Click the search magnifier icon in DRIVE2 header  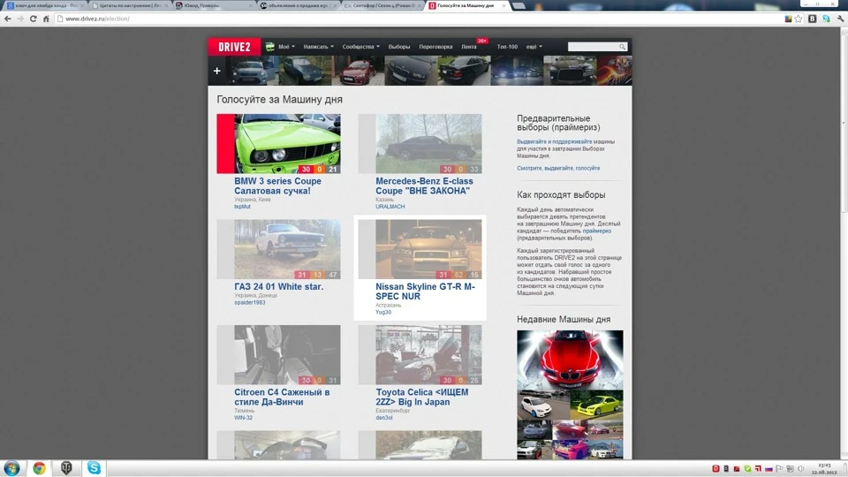click(623, 47)
